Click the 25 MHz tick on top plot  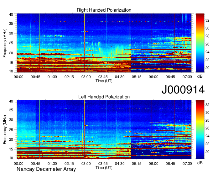(x=11, y=43)
